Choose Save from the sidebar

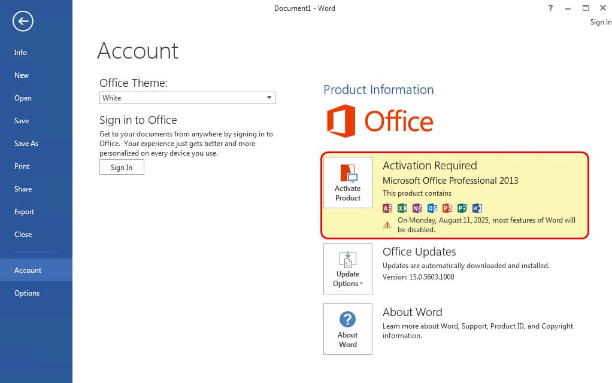pos(22,120)
